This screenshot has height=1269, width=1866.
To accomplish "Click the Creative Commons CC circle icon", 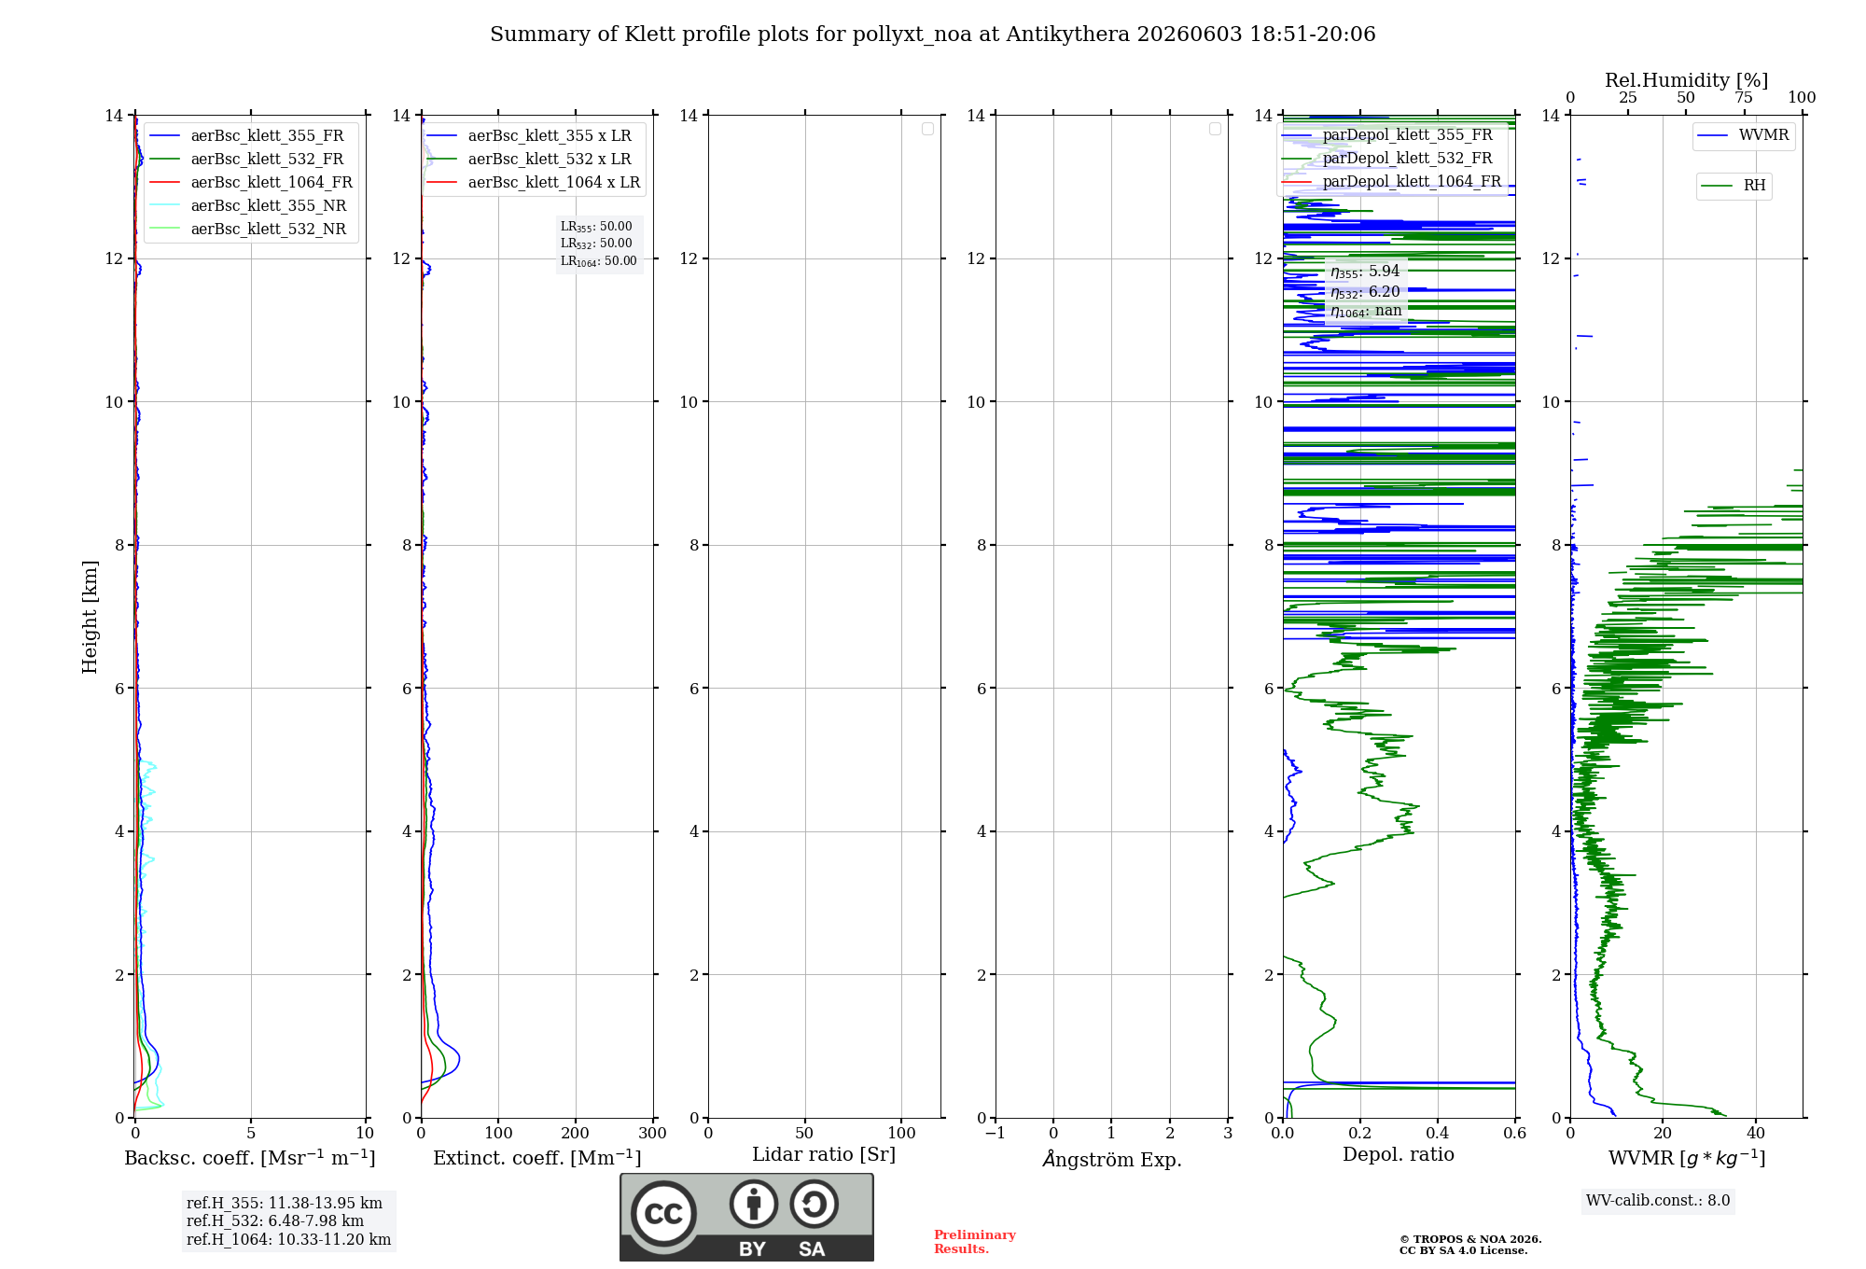I will (663, 1214).
